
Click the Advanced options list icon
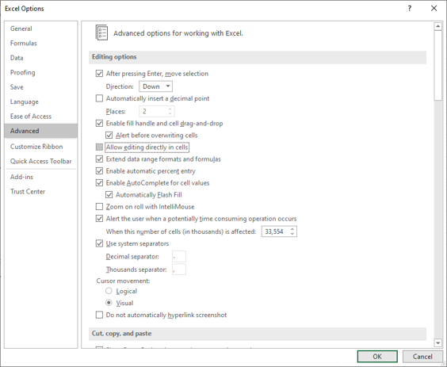pyautogui.click(x=101, y=32)
